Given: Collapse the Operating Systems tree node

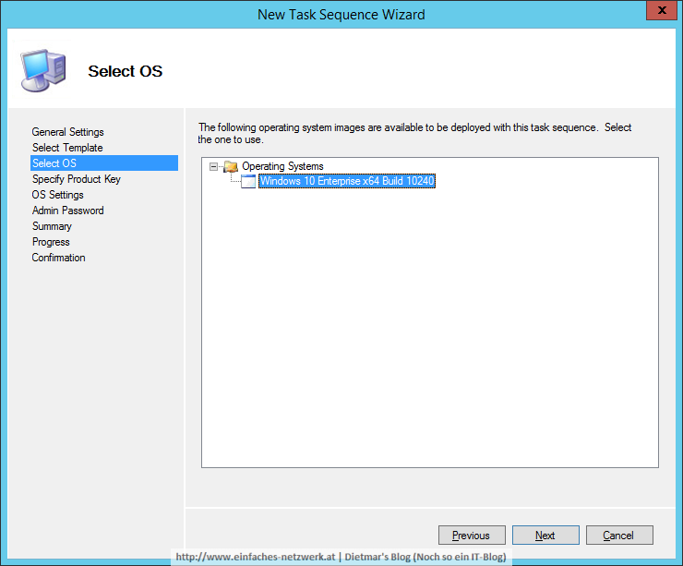Looking at the screenshot, I should [x=213, y=166].
